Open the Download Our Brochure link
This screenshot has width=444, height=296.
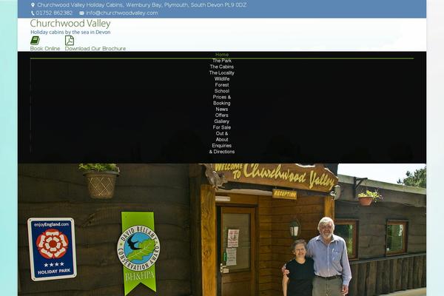pyautogui.click(x=95, y=48)
